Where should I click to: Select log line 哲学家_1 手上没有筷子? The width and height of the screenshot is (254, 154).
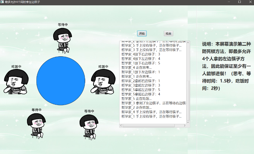click(x=152, y=116)
